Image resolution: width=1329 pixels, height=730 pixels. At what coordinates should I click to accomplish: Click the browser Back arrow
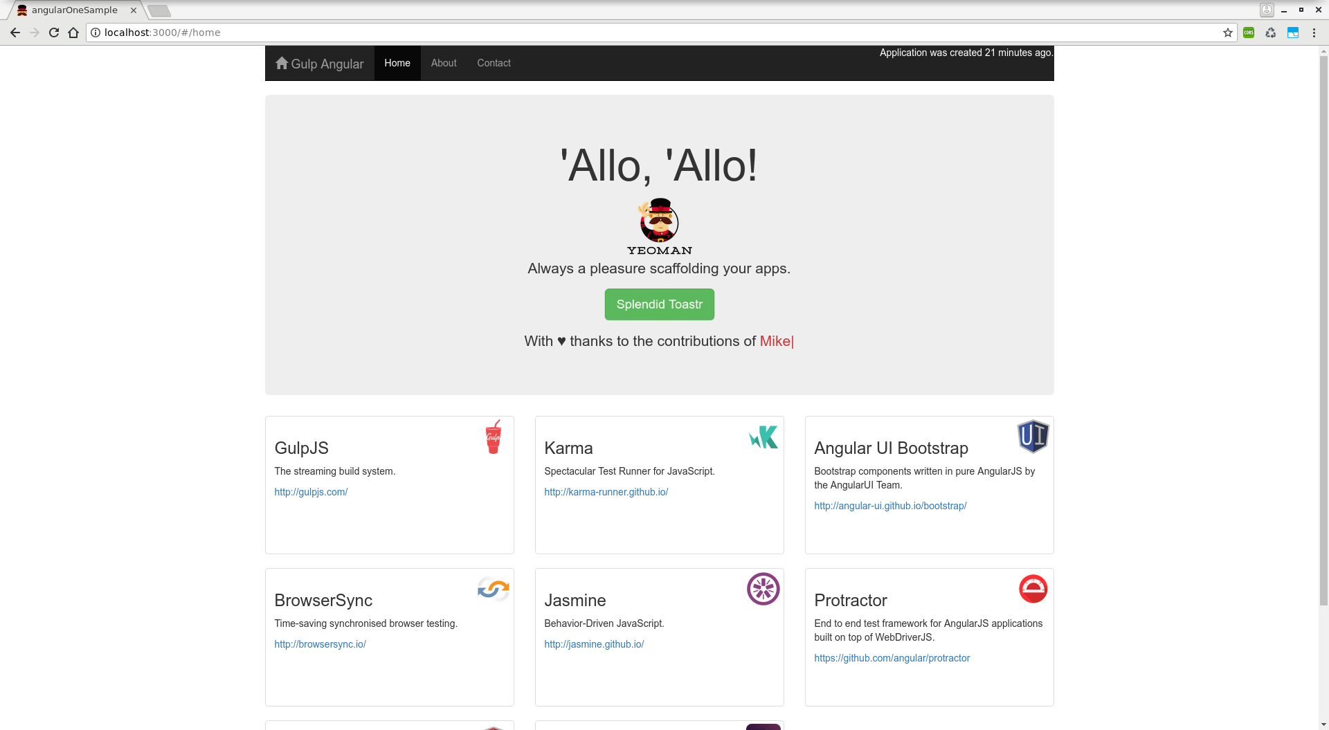tap(15, 33)
